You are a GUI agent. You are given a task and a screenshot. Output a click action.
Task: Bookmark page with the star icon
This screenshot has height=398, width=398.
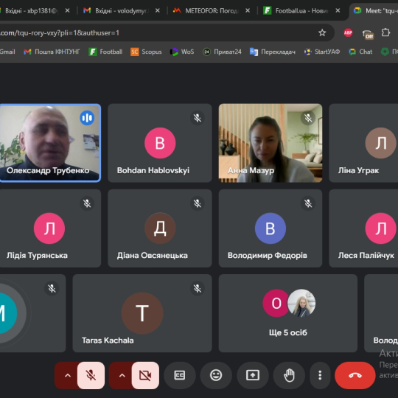[322, 32]
